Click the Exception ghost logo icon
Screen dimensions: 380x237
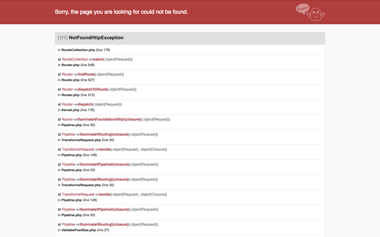pyautogui.click(x=310, y=12)
